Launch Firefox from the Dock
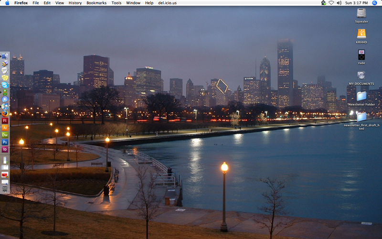The width and height of the screenshot is (382, 239). [x=5, y=113]
